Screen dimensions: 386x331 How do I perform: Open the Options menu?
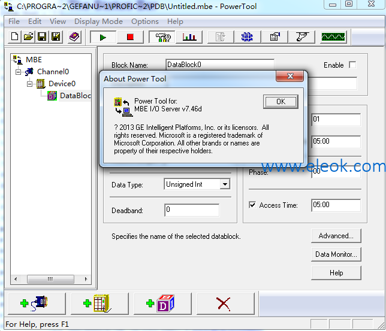(x=145, y=22)
